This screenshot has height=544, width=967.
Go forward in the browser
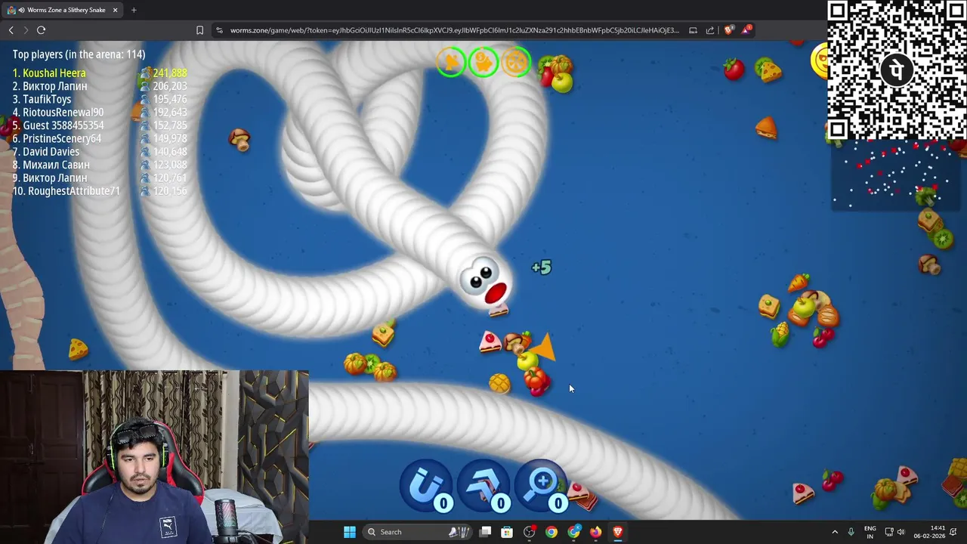26,30
